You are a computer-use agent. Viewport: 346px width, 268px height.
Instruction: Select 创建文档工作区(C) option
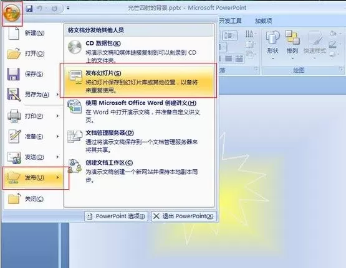click(139, 171)
